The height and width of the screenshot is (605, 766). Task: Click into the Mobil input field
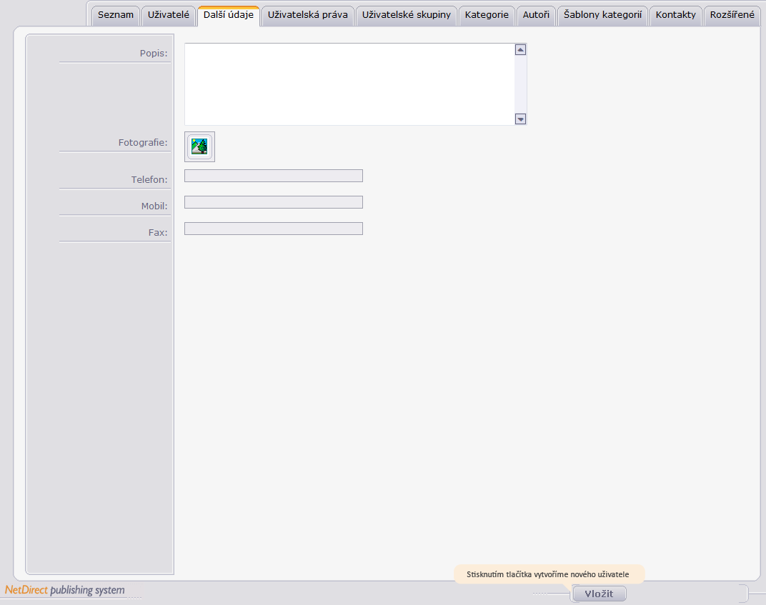tap(274, 202)
